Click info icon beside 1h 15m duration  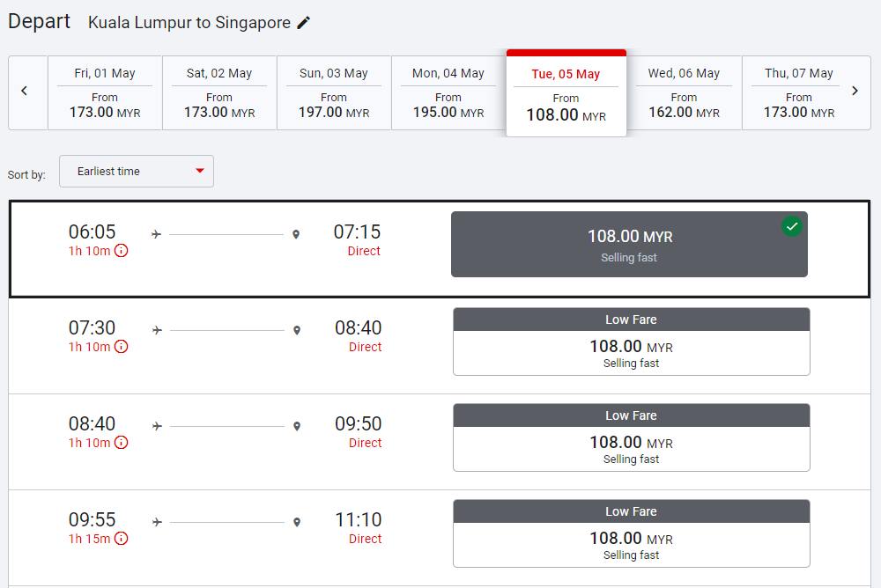122,539
